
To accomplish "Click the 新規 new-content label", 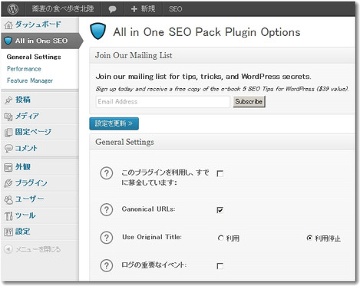I will pyautogui.click(x=148, y=9).
